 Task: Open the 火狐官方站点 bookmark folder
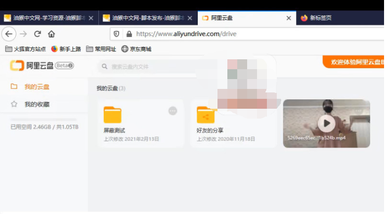26,49
